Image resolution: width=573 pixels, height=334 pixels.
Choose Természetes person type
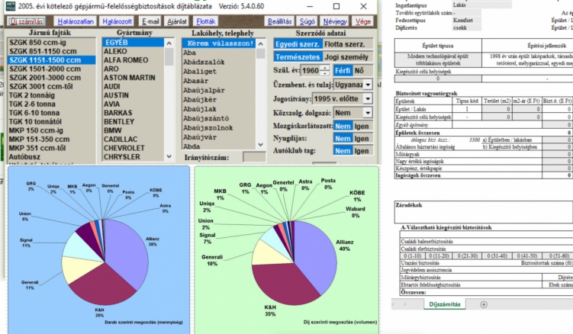pos(298,57)
